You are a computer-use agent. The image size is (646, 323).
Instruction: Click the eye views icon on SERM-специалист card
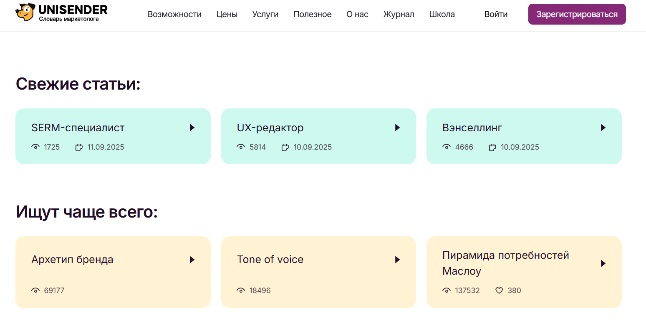(35, 147)
